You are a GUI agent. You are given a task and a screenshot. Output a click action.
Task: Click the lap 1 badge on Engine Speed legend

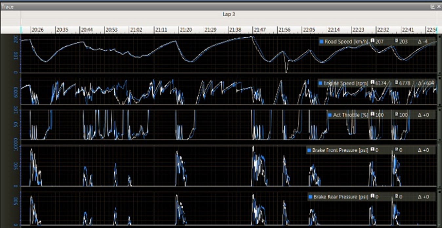[373, 83]
